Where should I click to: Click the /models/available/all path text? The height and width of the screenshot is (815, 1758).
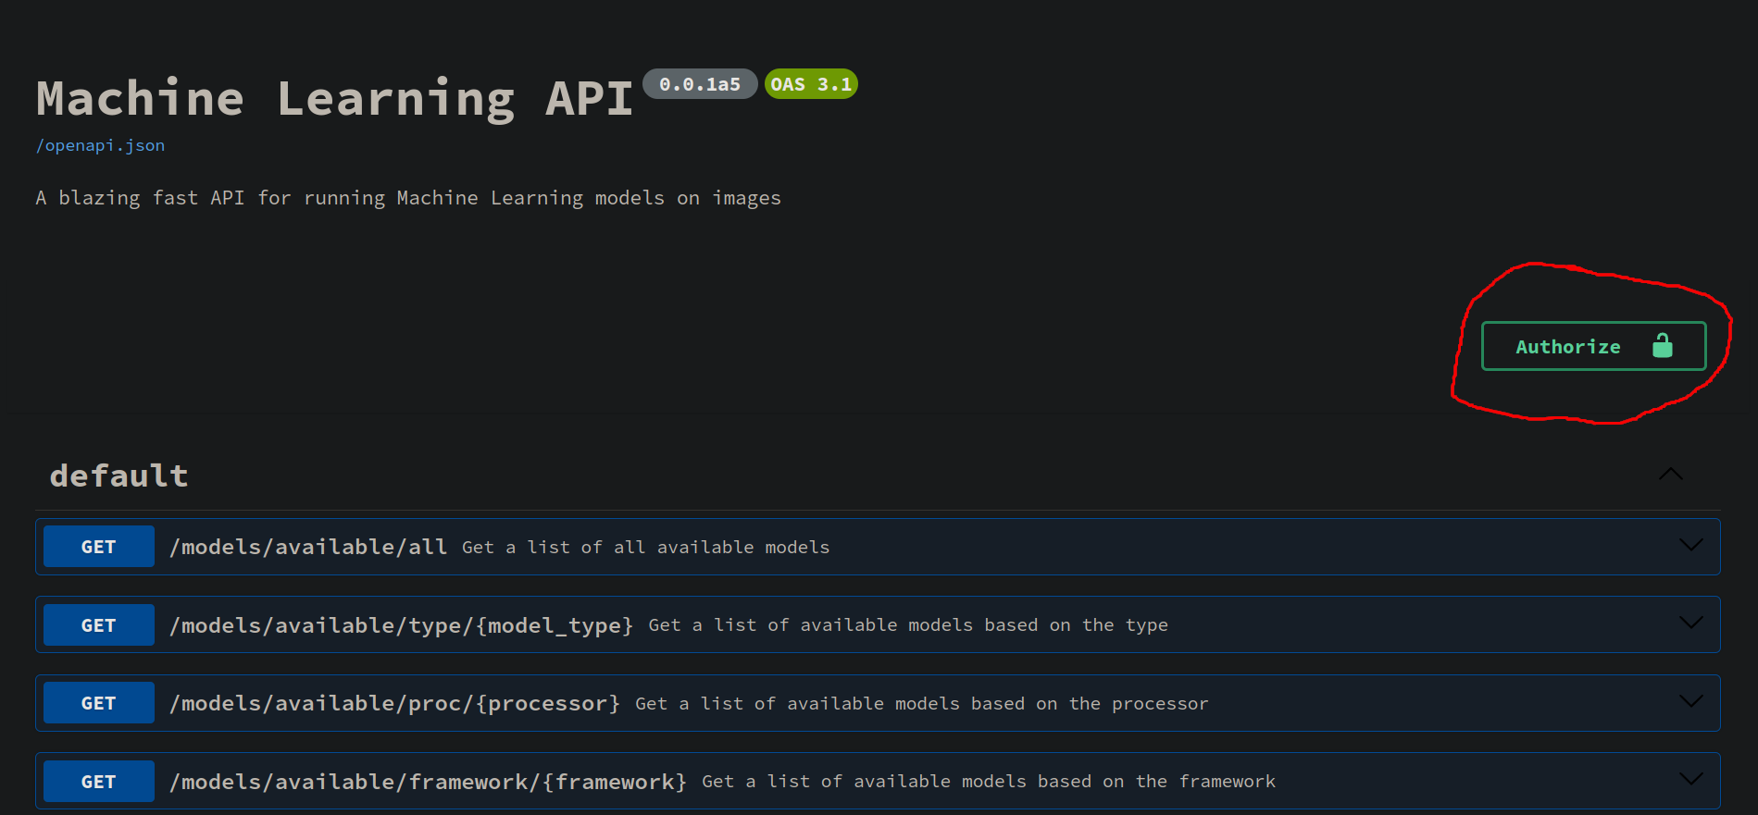click(308, 547)
